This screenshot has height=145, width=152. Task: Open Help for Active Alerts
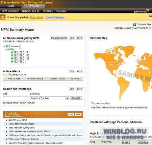pyautogui.click(x=79, y=71)
